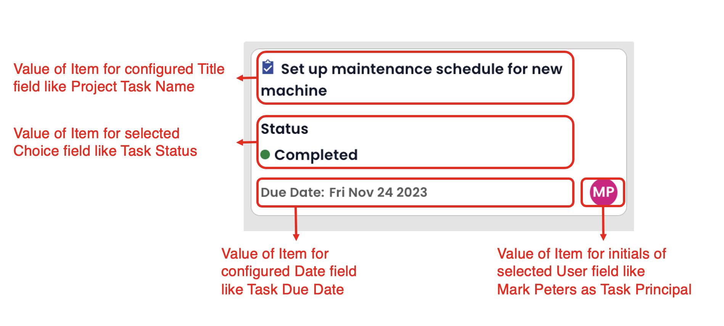Click the Status field label
The height and width of the screenshot is (326, 724).
(285, 129)
